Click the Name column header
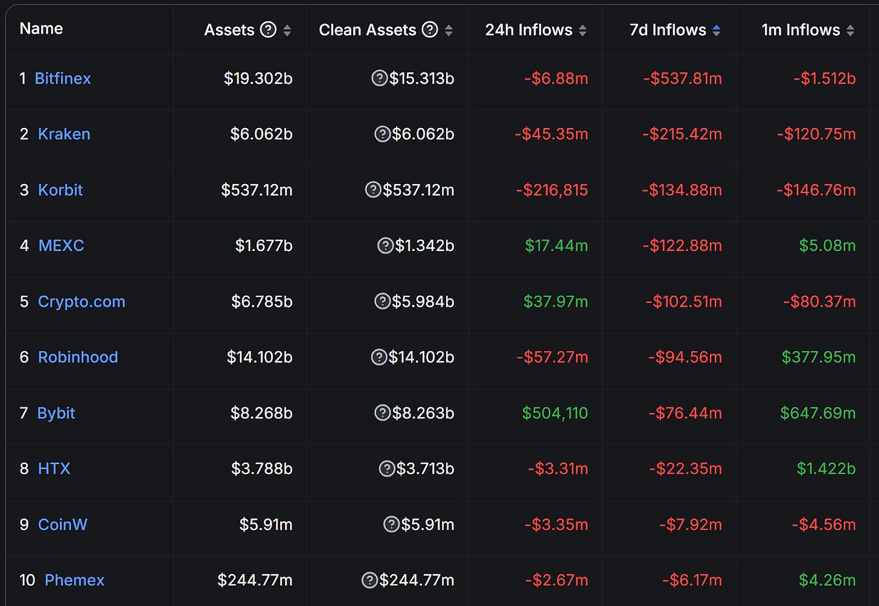 point(41,28)
